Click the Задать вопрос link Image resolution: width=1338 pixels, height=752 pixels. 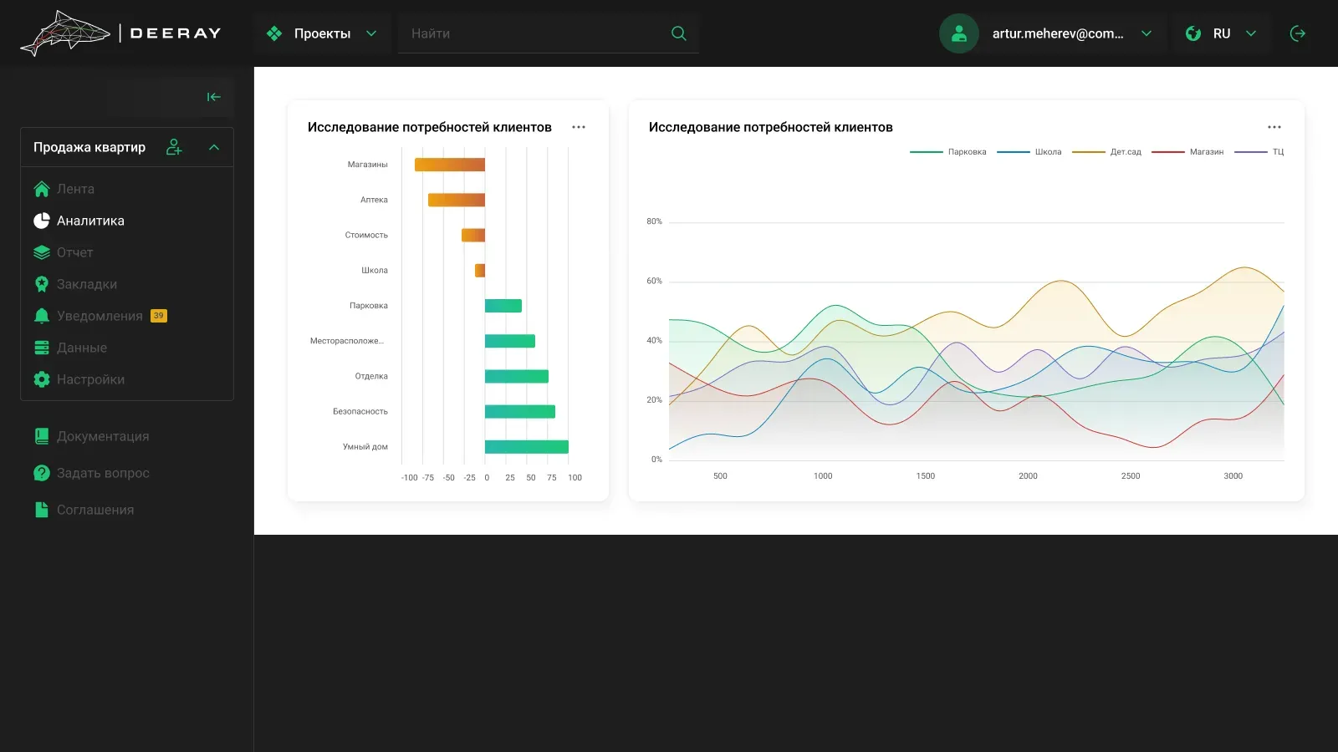pyautogui.click(x=92, y=473)
